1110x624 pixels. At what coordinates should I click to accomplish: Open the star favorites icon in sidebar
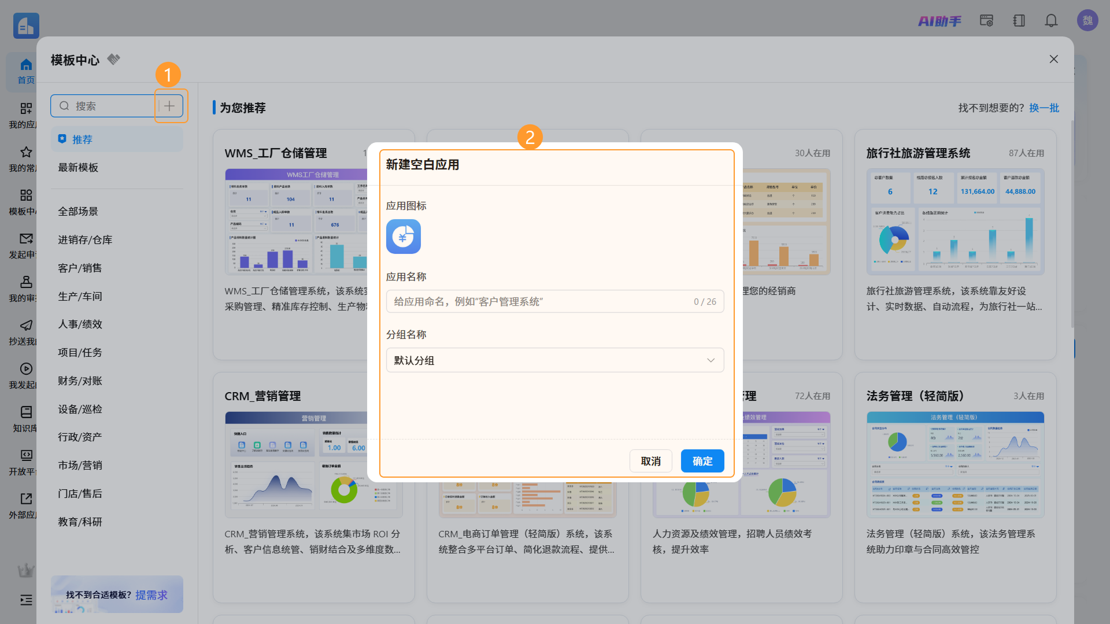coord(26,152)
